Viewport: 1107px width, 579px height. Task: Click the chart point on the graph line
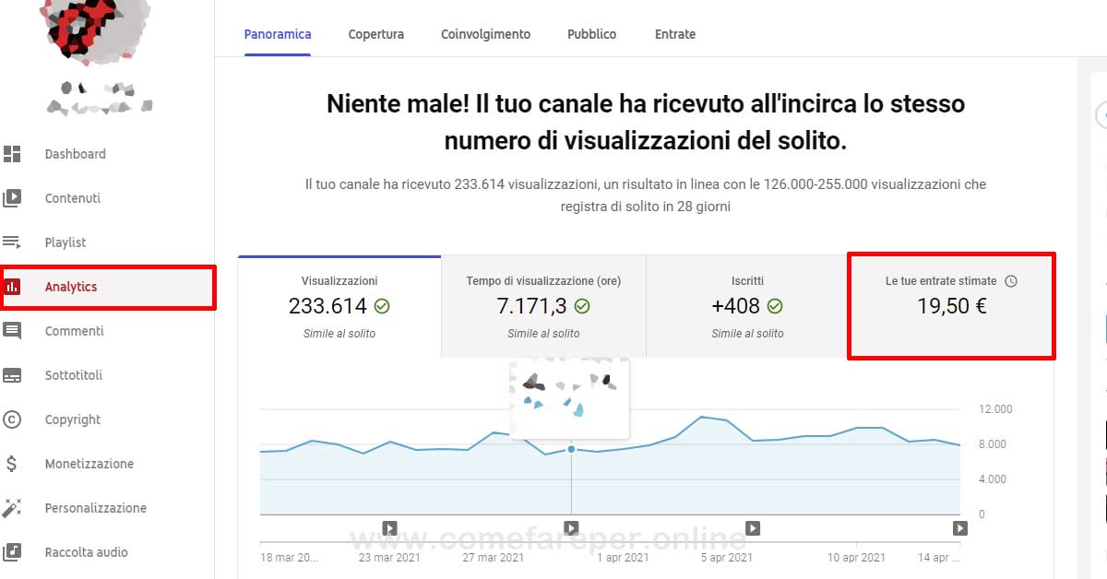coord(572,448)
